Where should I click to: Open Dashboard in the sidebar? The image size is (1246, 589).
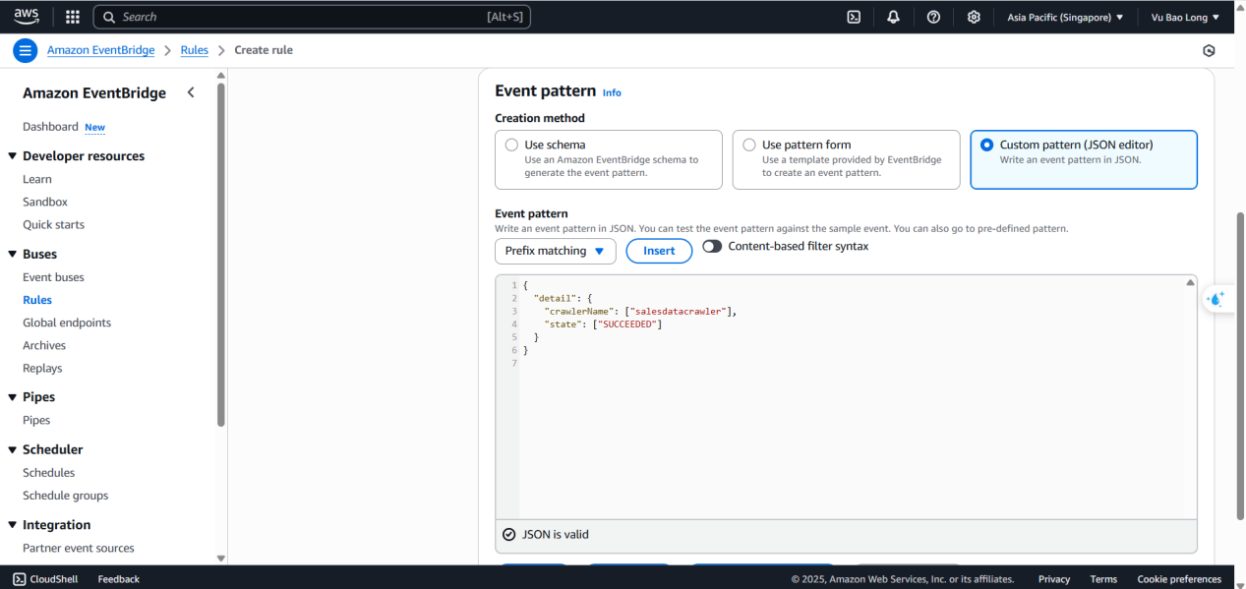(x=50, y=127)
